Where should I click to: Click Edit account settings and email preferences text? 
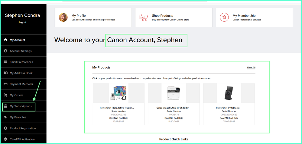pos(93,20)
